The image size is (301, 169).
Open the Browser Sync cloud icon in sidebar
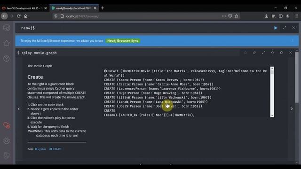click(x=7, y=125)
